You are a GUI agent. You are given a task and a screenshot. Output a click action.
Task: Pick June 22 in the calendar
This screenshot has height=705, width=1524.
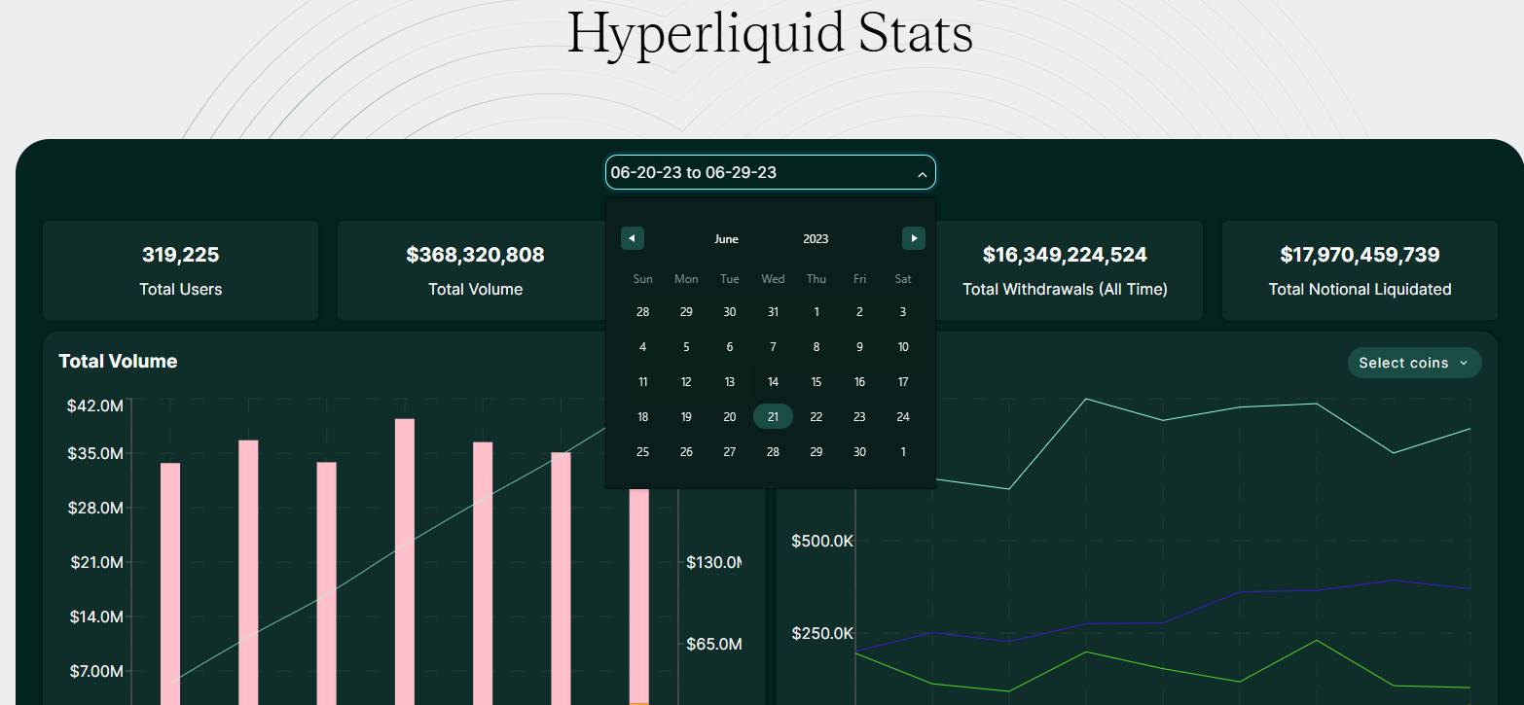(816, 416)
